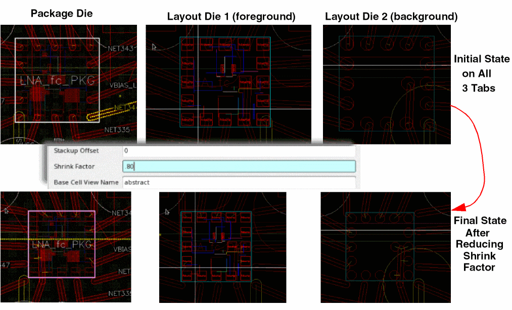Click the 'Layout Die 1 (foreground)' heading

[231, 17]
